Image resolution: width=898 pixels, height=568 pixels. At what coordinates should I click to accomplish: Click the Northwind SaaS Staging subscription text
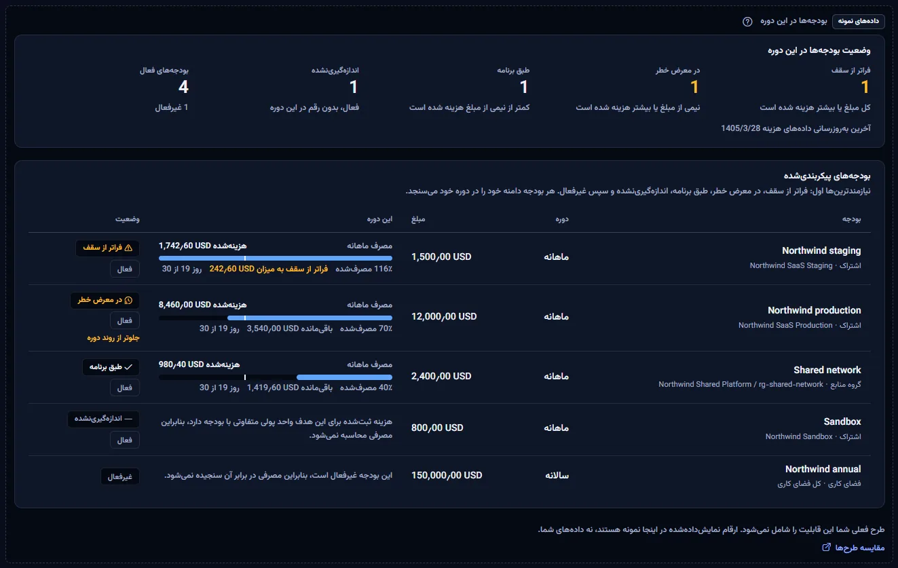(791, 266)
